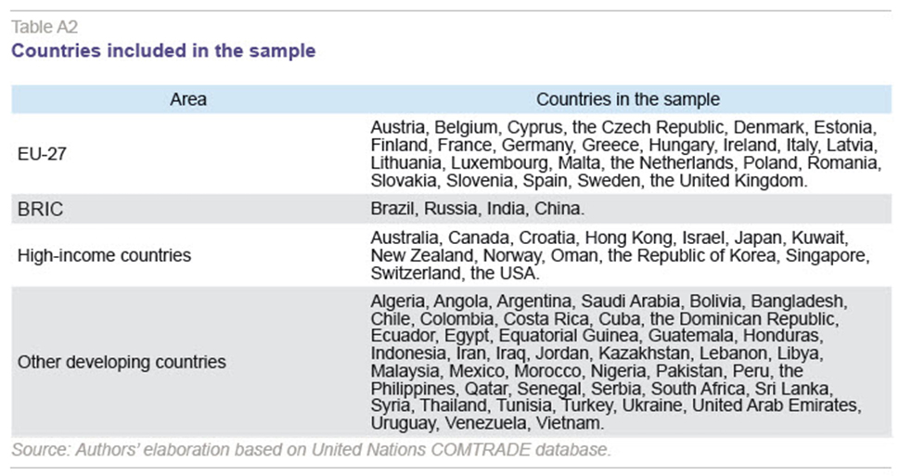Viewport: 899px width, 476px height.
Task: Click the 'Table A2' label
Action: [x=45, y=27]
